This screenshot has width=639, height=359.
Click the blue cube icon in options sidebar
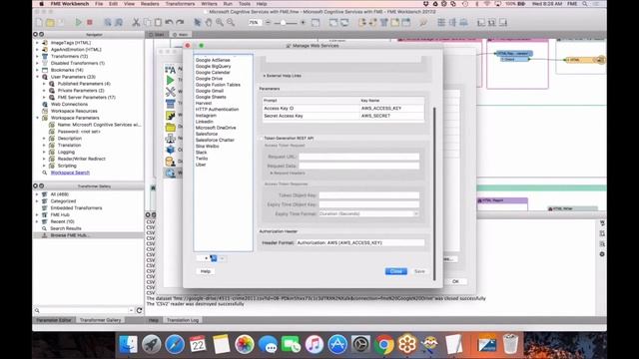coord(171,150)
